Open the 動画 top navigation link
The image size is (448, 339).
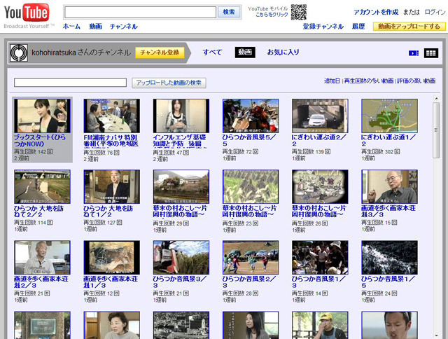coord(95,27)
